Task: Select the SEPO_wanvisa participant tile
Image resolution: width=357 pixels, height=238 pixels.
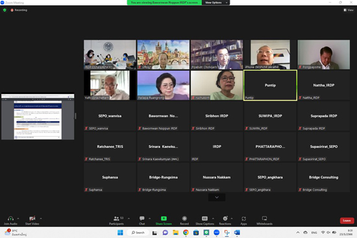Action: point(110,116)
